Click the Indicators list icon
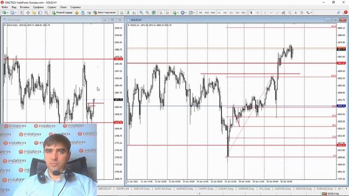Image resolution: width=349 pixels, height=196 pixels. pyautogui.click(x=174, y=13)
